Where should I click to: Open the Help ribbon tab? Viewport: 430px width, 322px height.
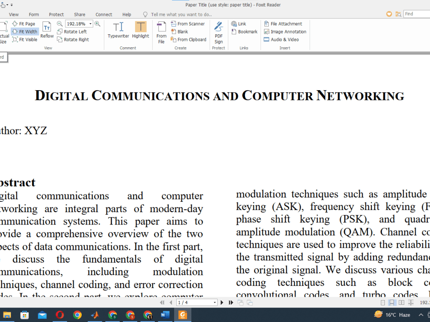point(127,15)
